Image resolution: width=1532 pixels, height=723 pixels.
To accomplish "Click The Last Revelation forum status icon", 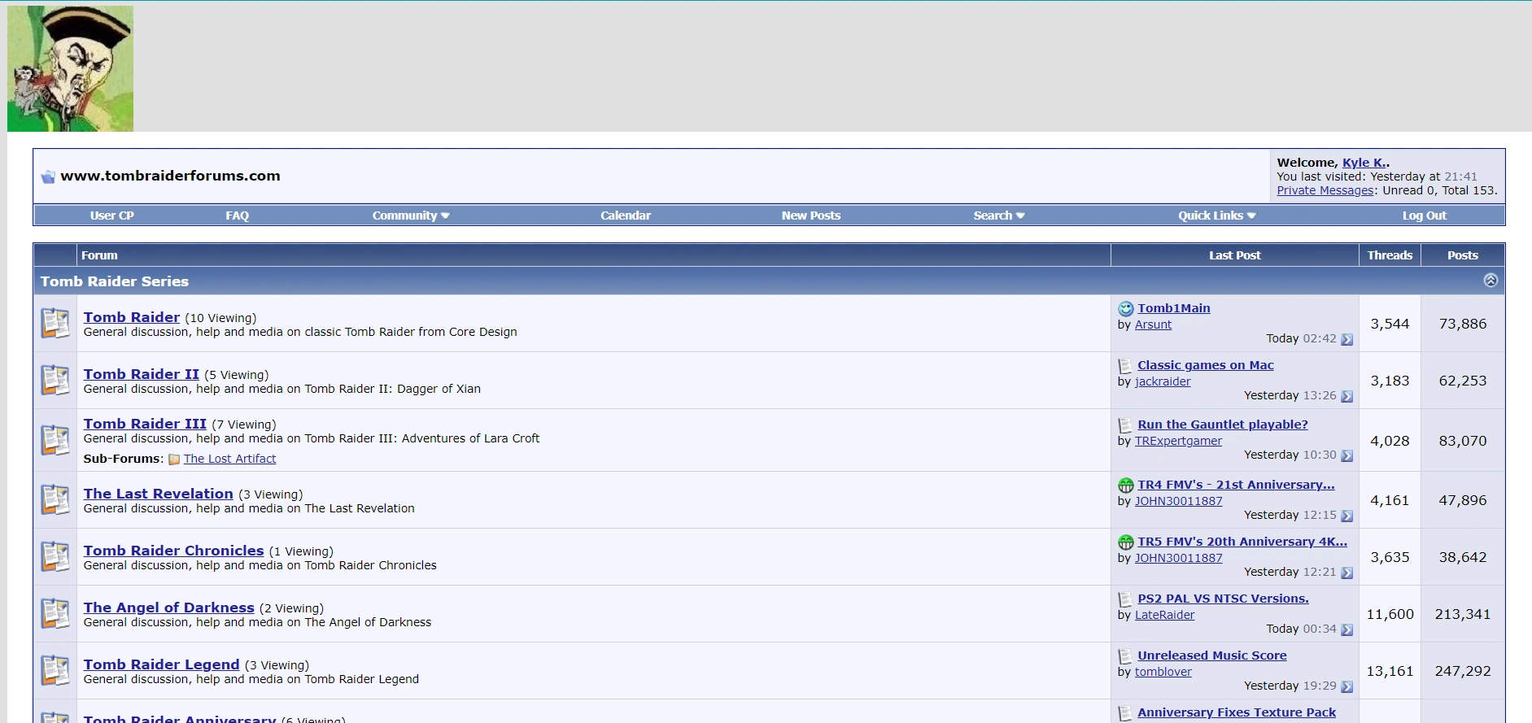I will coord(55,499).
